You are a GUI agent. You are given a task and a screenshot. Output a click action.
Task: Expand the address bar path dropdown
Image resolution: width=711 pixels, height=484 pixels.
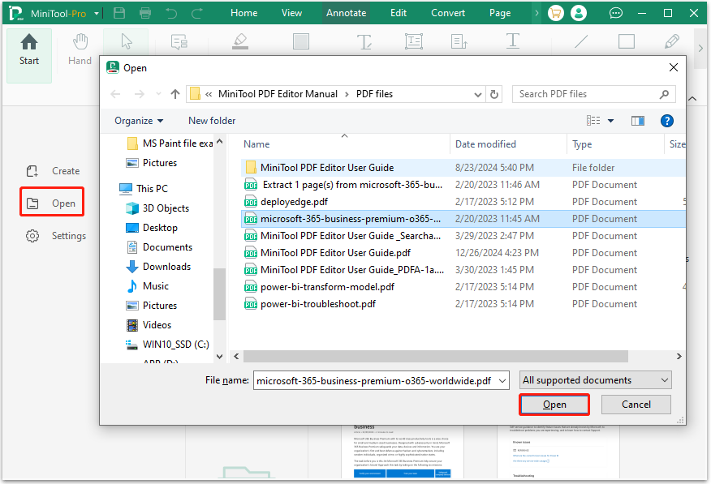[477, 94]
